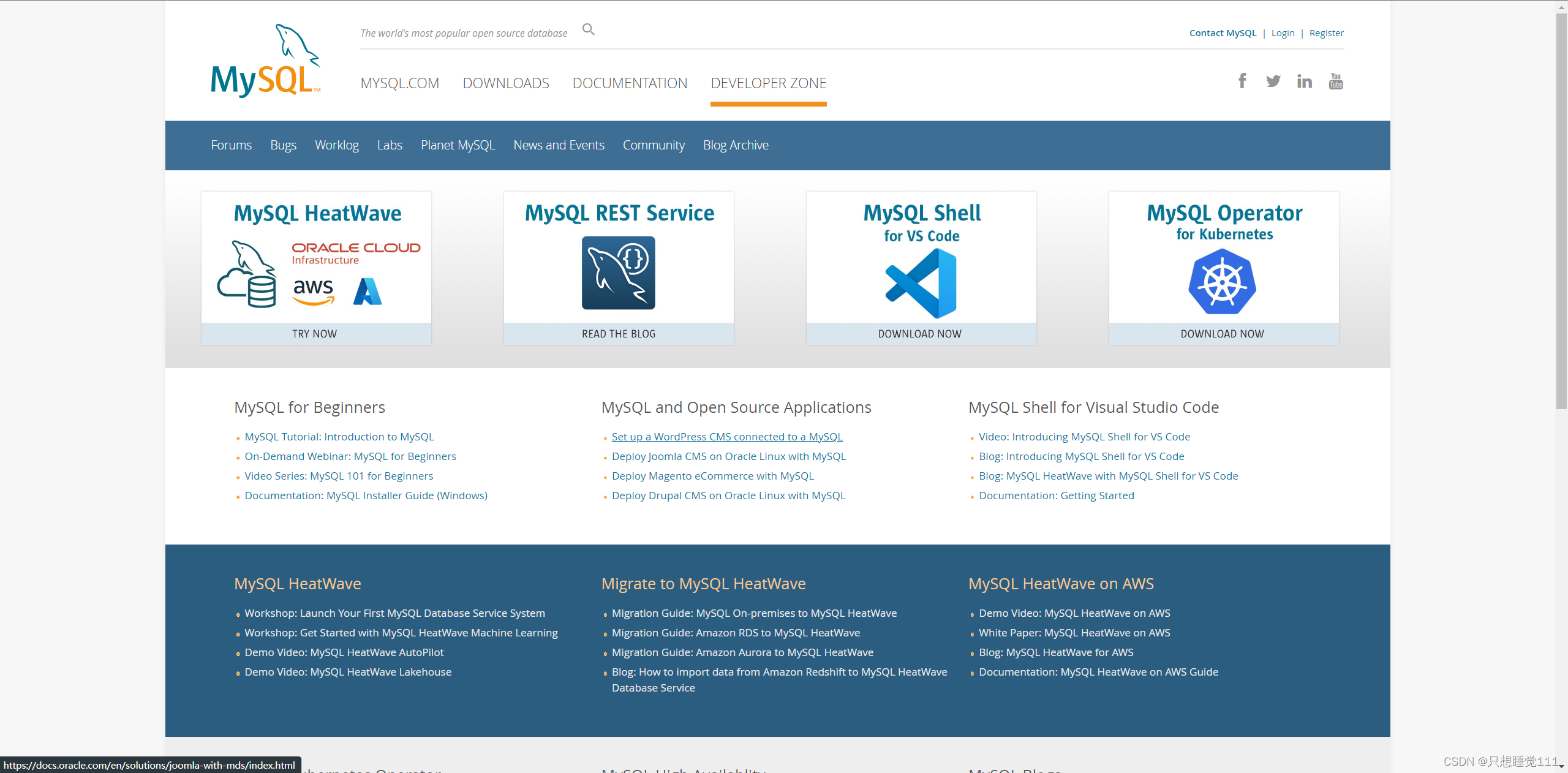
Task: Open On-Demand Webinar: MySQL for Beginners
Action: point(350,456)
